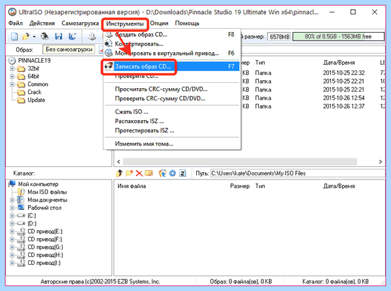Click the Save As toolbar icon
Screen dimensions: 391x291
[x=72, y=37]
